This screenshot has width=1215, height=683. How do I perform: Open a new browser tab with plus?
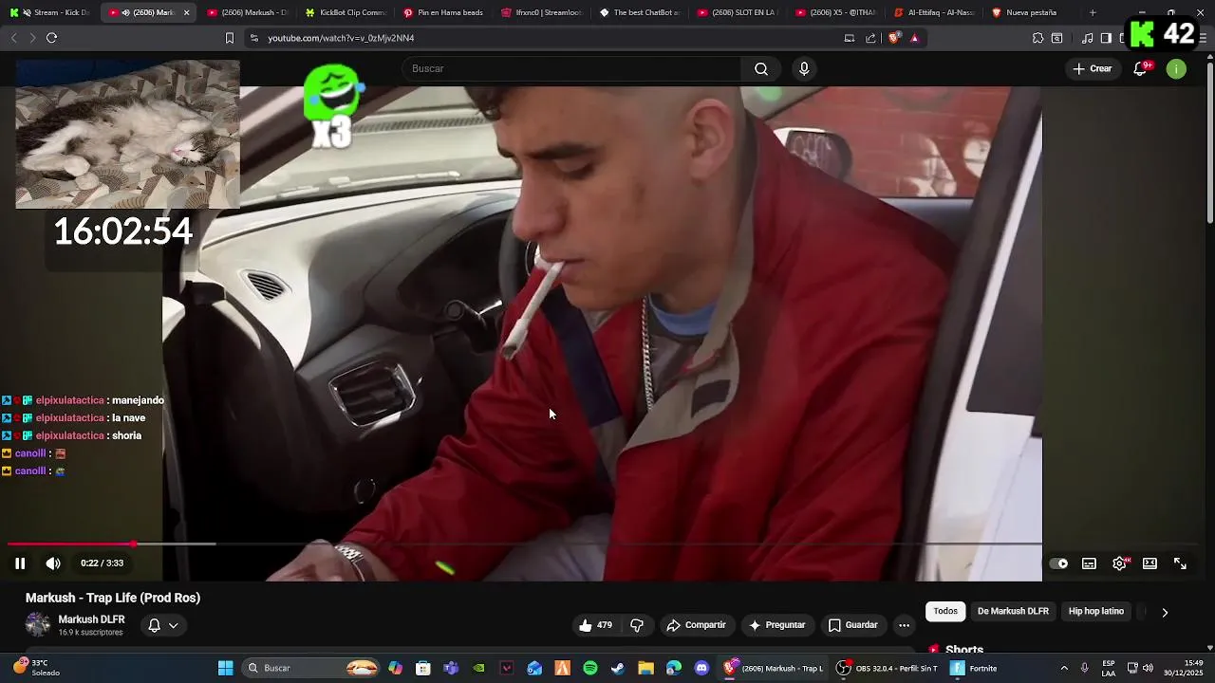tap(1093, 12)
